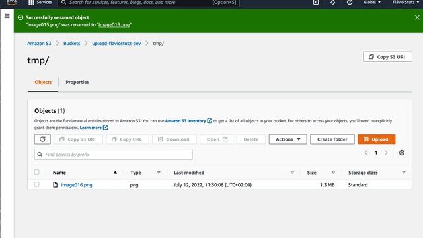Click the Copy URL button
This screenshot has width=423, height=238.
tap(128, 139)
